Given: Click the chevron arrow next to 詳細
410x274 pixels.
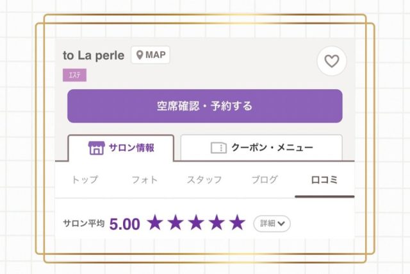Looking at the screenshot, I should [281, 224].
